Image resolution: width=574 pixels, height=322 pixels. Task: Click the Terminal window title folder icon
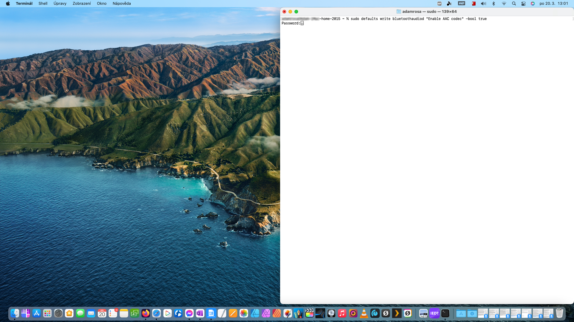399,12
